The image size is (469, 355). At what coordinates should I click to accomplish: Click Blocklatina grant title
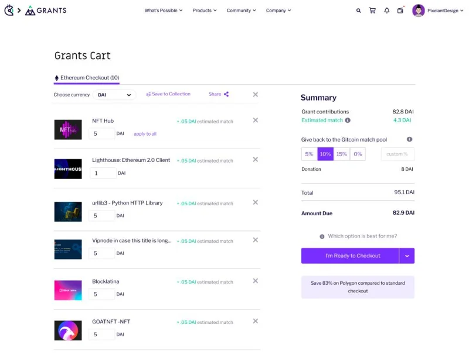106,281
